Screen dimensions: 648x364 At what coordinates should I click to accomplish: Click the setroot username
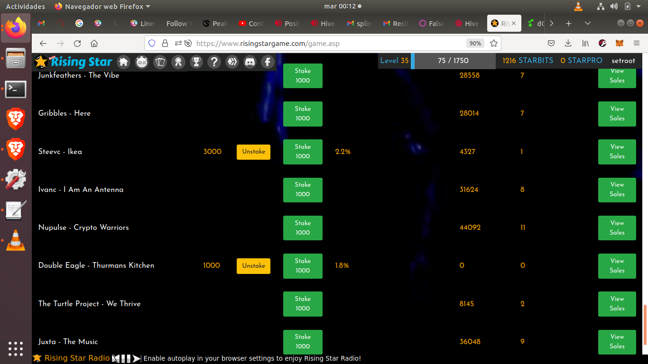(623, 61)
